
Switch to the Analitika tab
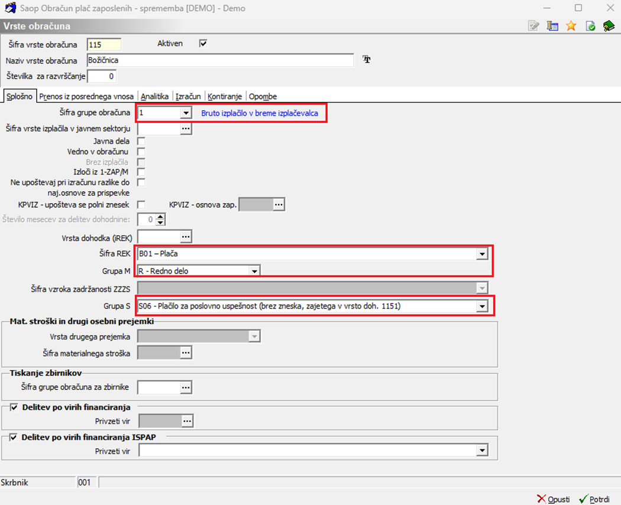coord(154,97)
